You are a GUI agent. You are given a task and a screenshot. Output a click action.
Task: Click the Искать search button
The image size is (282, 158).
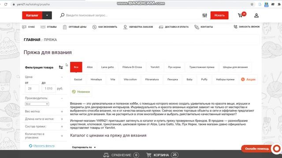click(219, 15)
